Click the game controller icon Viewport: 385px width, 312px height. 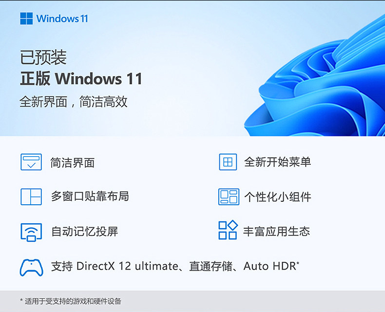click(x=31, y=268)
